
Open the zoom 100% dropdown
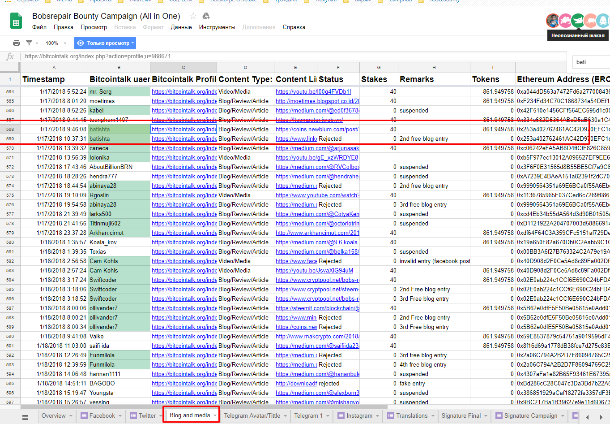pyautogui.click(x=56, y=43)
